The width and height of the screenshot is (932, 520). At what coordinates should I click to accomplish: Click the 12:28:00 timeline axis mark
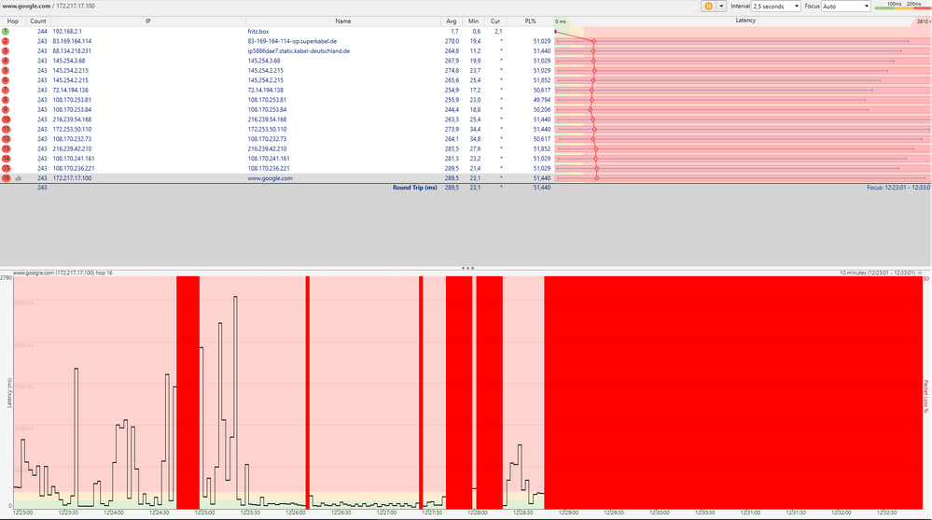coord(478,513)
